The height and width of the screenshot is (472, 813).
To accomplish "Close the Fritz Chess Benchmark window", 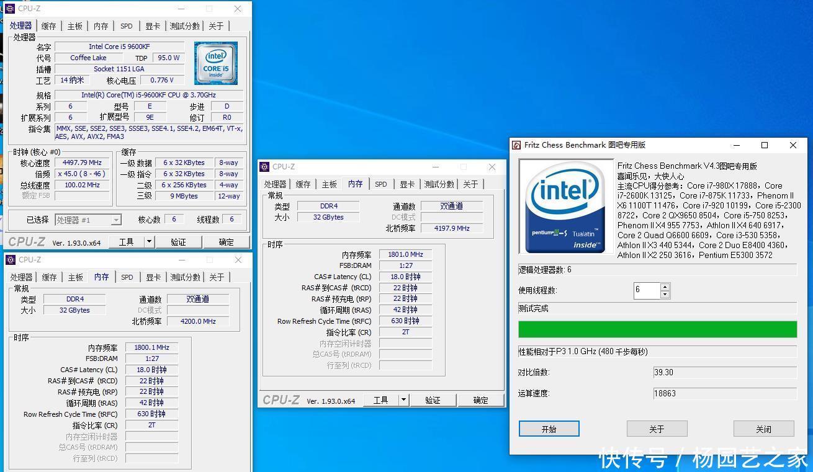I will 793,145.
